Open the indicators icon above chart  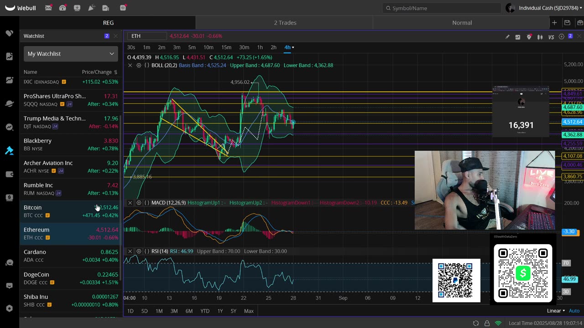[x=518, y=36]
